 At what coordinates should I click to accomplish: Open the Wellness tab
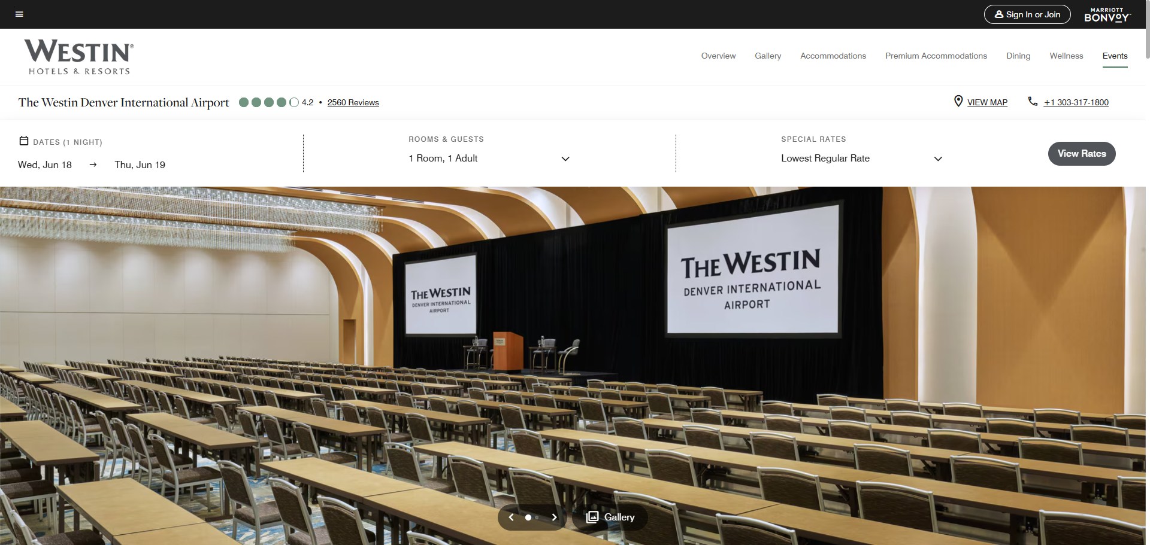(1066, 56)
